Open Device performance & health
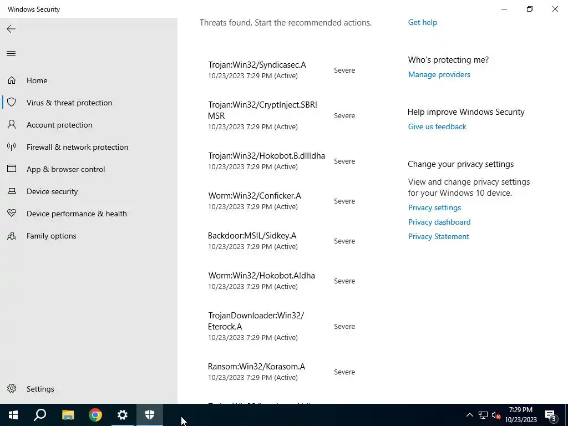 pos(77,214)
